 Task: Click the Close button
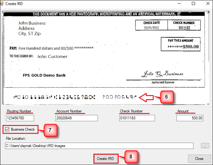coord(199,159)
